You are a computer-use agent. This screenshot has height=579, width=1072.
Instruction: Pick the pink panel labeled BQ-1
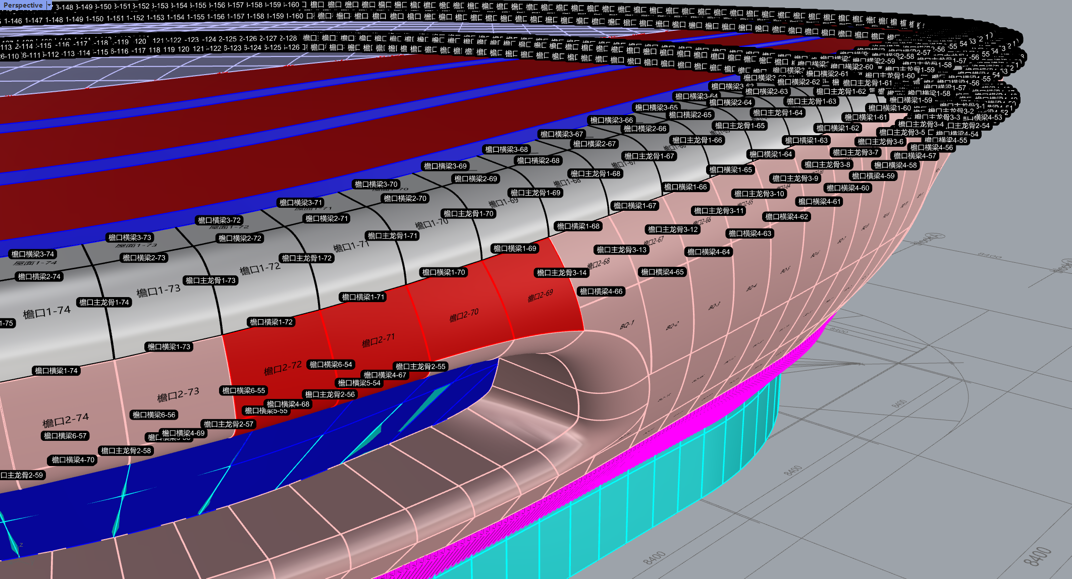click(626, 325)
